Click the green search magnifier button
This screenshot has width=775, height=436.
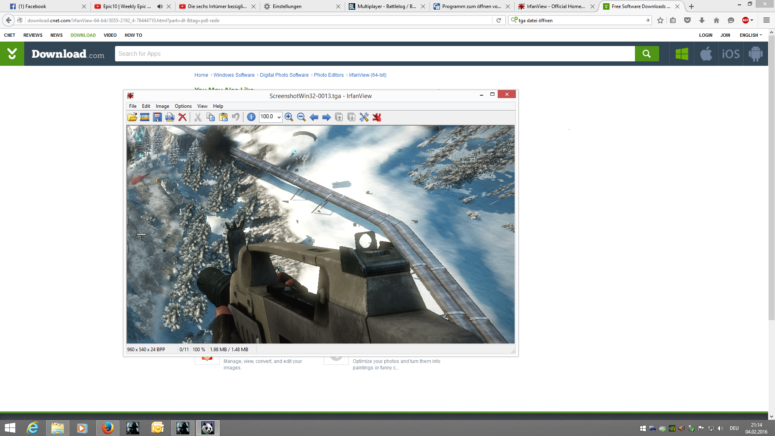[647, 54]
